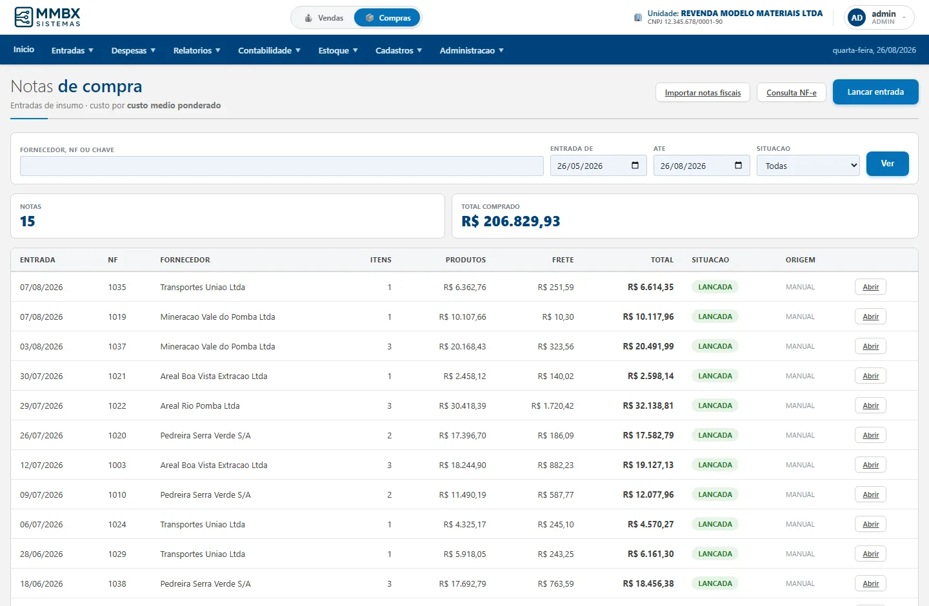
Task: Click produtos value R$ 17.692,79
Action: coord(463,583)
